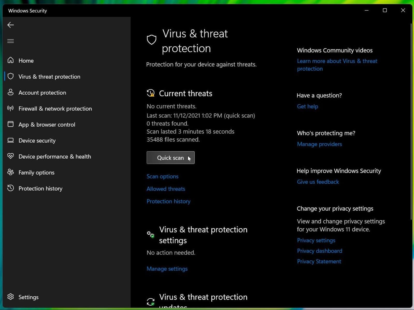Open Privacy dashboard link
This screenshot has height=310, width=414.
(x=320, y=251)
